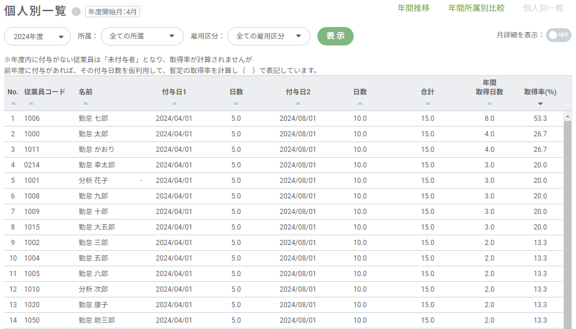
Task: Sort table by No. column arrow
Action: [x=13, y=104]
